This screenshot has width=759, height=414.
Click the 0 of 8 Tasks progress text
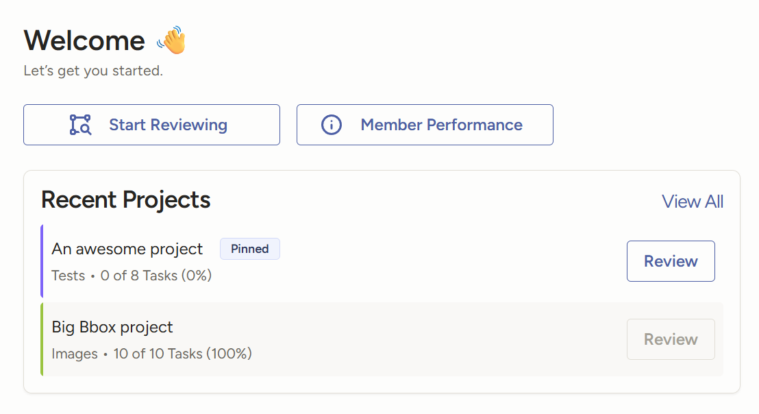tap(156, 276)
